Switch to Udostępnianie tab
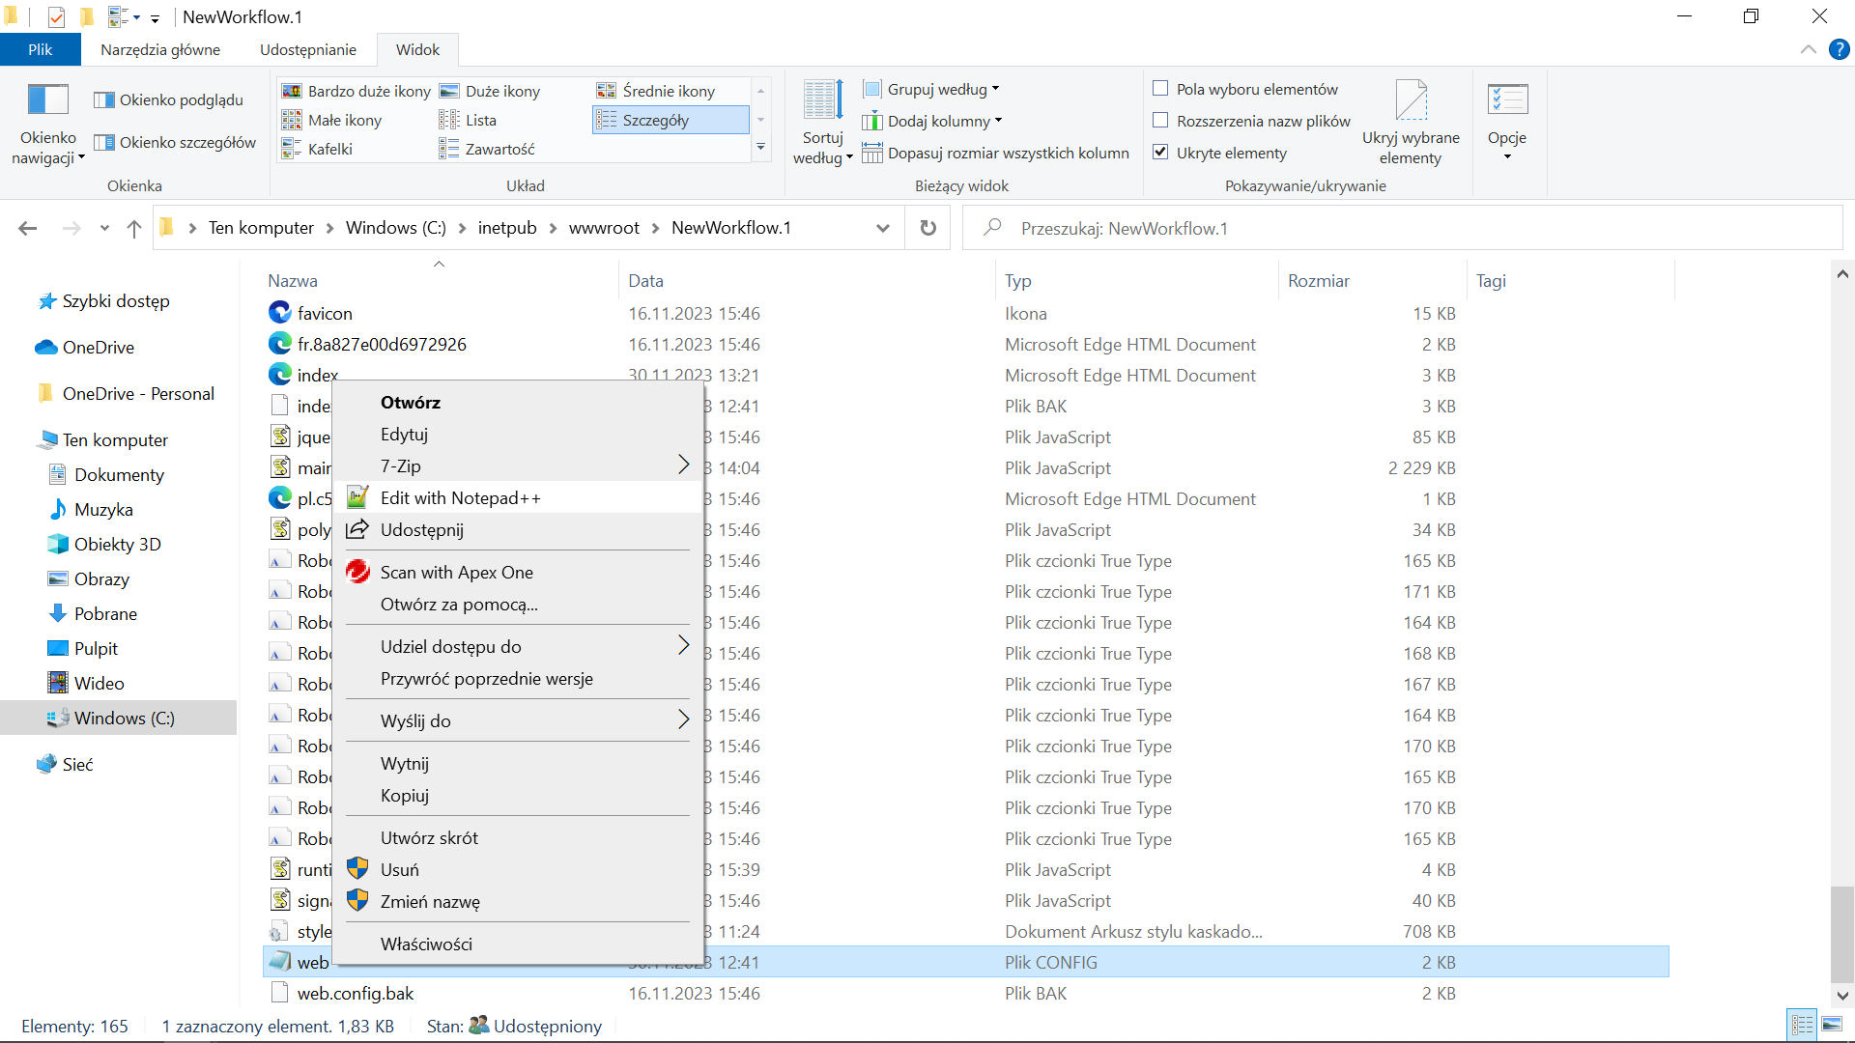Screen dimensions: 1855x1043 click(308, 49)
